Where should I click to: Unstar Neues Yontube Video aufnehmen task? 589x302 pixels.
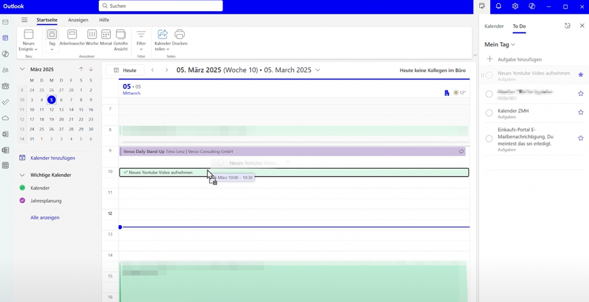[581, 75]
